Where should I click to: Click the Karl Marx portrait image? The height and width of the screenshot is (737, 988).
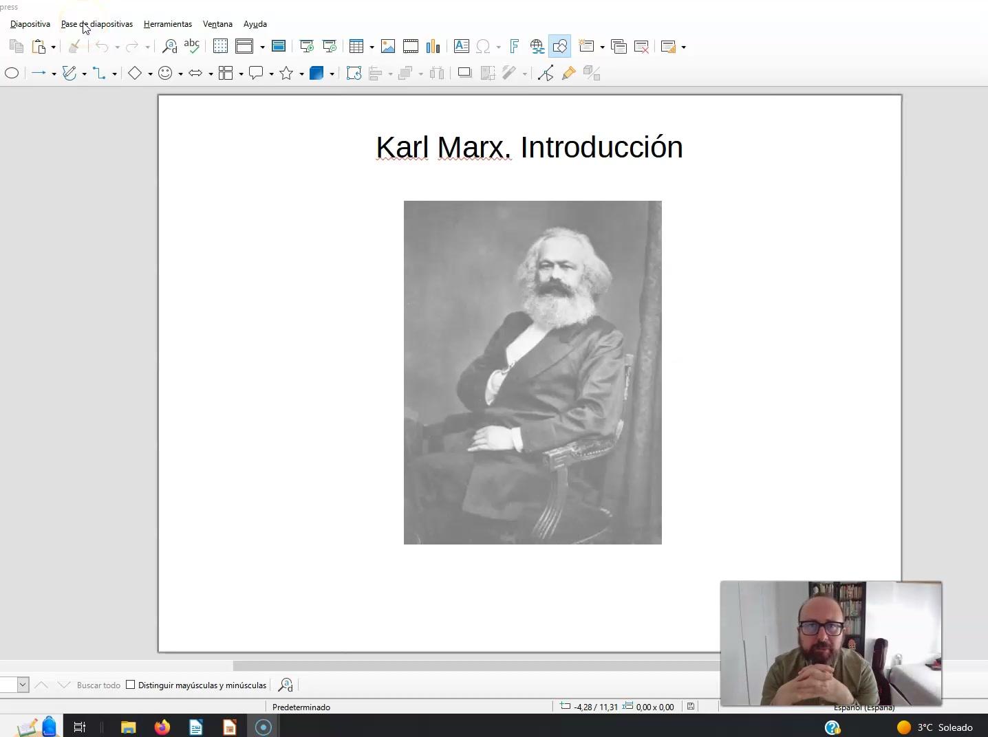click(533, 372)
